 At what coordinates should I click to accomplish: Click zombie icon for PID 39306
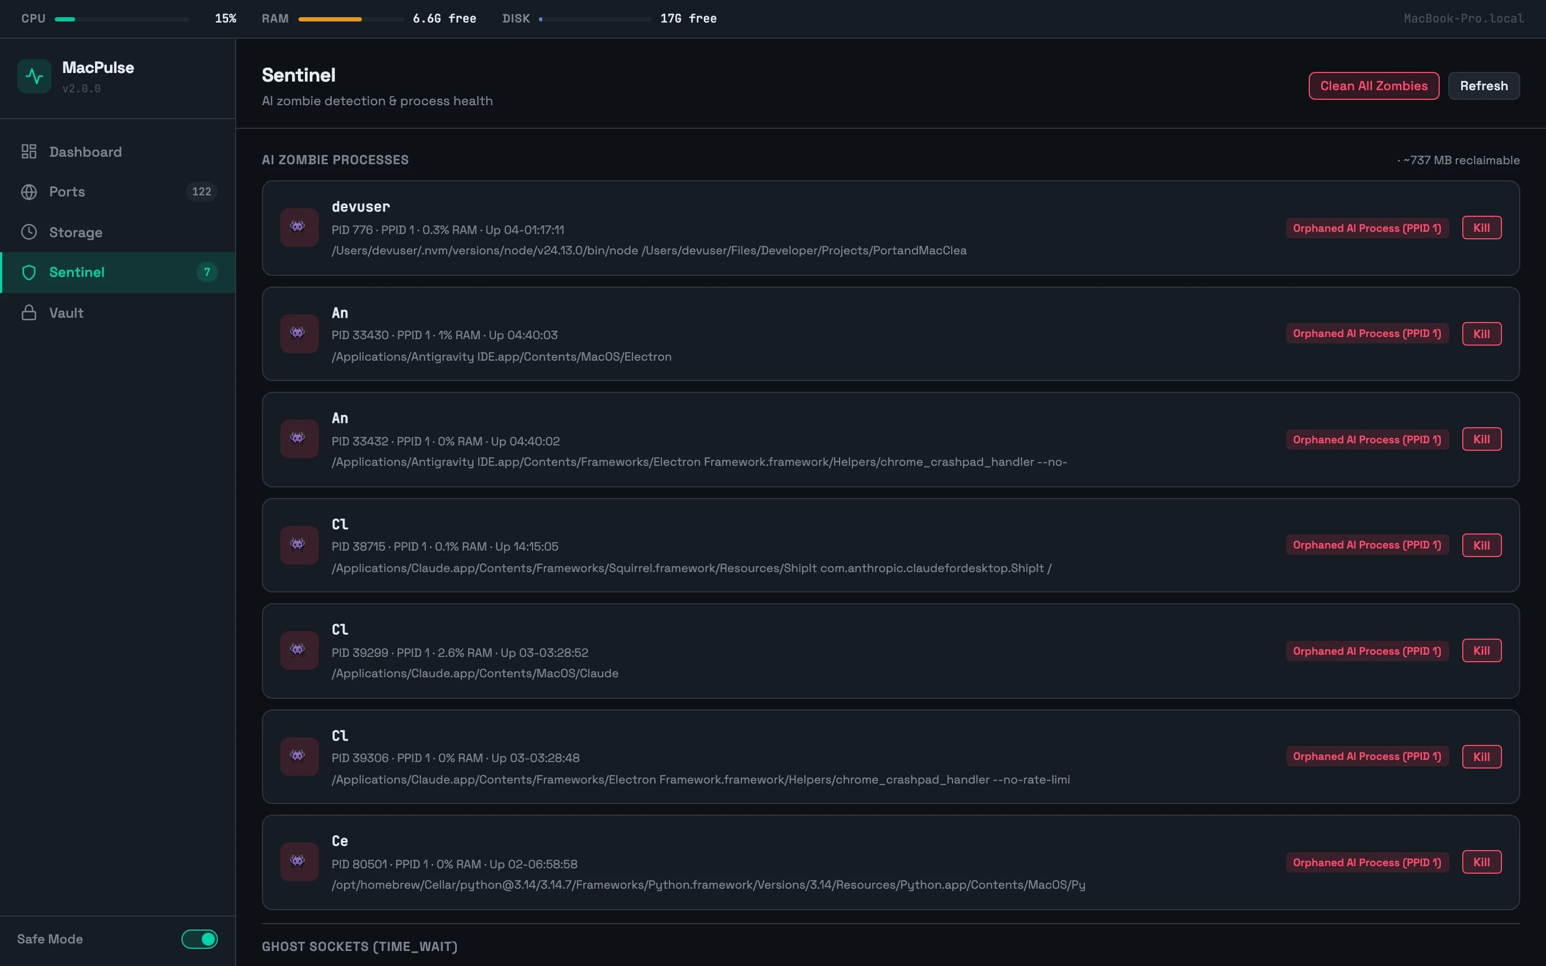[x=299, y=757]
